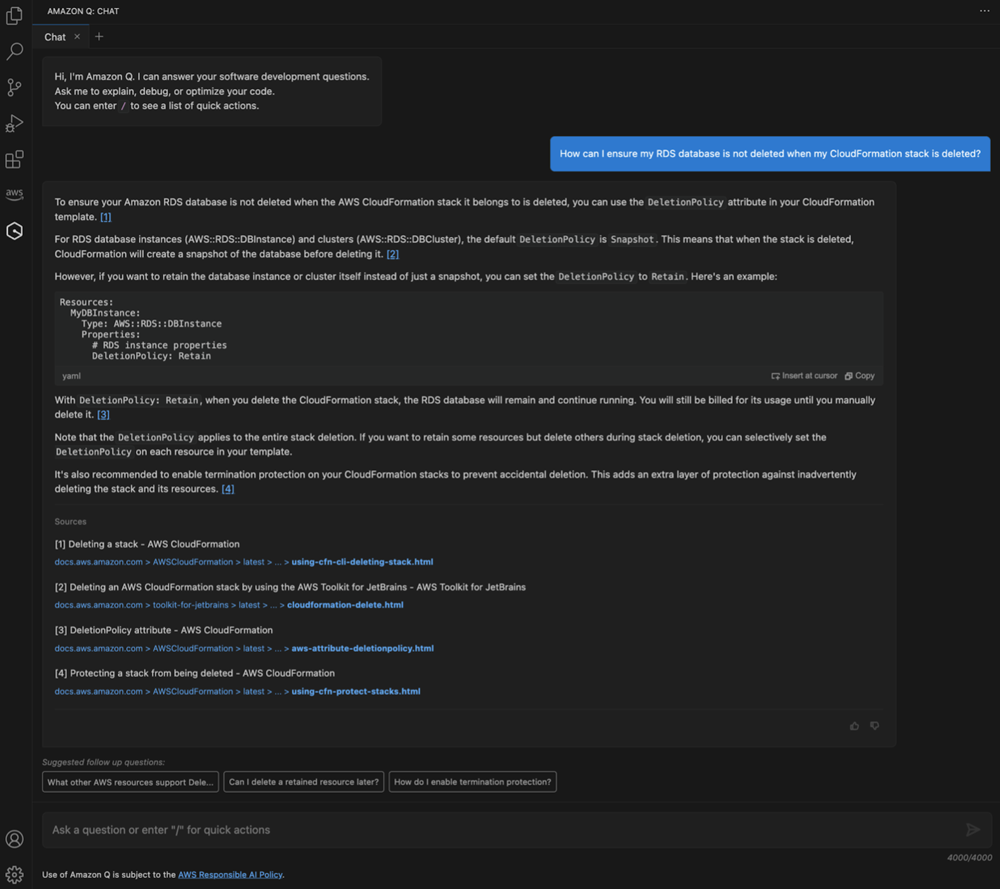The image size is (1000, 889).
Task: Click Insert at cursor for the code block
Action: [x=805, y=375]
